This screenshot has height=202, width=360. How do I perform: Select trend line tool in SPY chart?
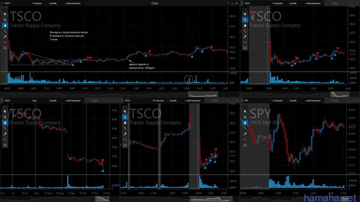tap(245, 128)
